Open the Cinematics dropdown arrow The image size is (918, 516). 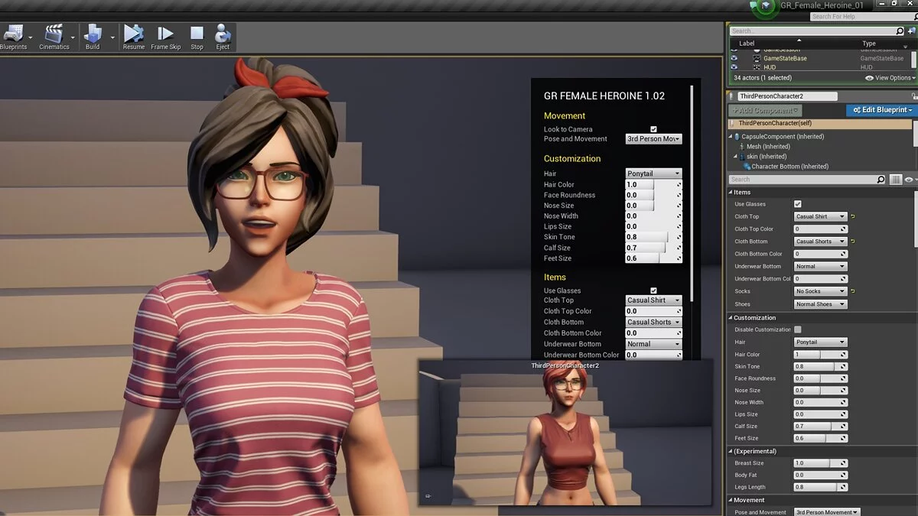point(73,37)
